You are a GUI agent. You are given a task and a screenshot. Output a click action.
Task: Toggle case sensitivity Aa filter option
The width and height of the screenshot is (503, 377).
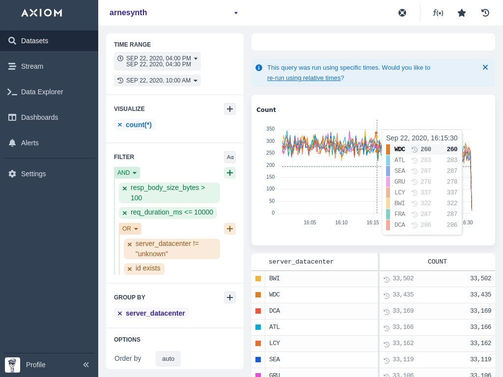point(230,157)
